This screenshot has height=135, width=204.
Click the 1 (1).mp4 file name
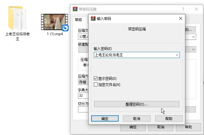pyautogui.click(x=55, y=34)
